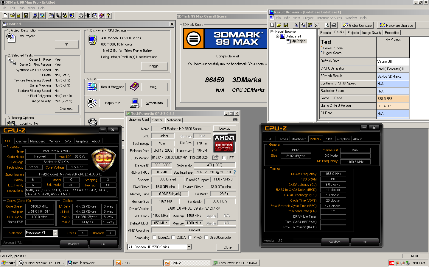The image size is (429, 267).
Task: Click the Paste clipboard icon in Result Browser toolbar
Action: tap(310, 25)
